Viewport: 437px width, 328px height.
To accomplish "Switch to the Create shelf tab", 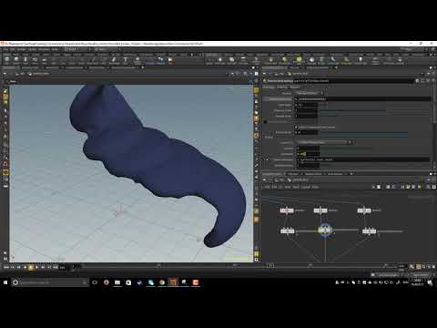I will click(x=6, y=55).
